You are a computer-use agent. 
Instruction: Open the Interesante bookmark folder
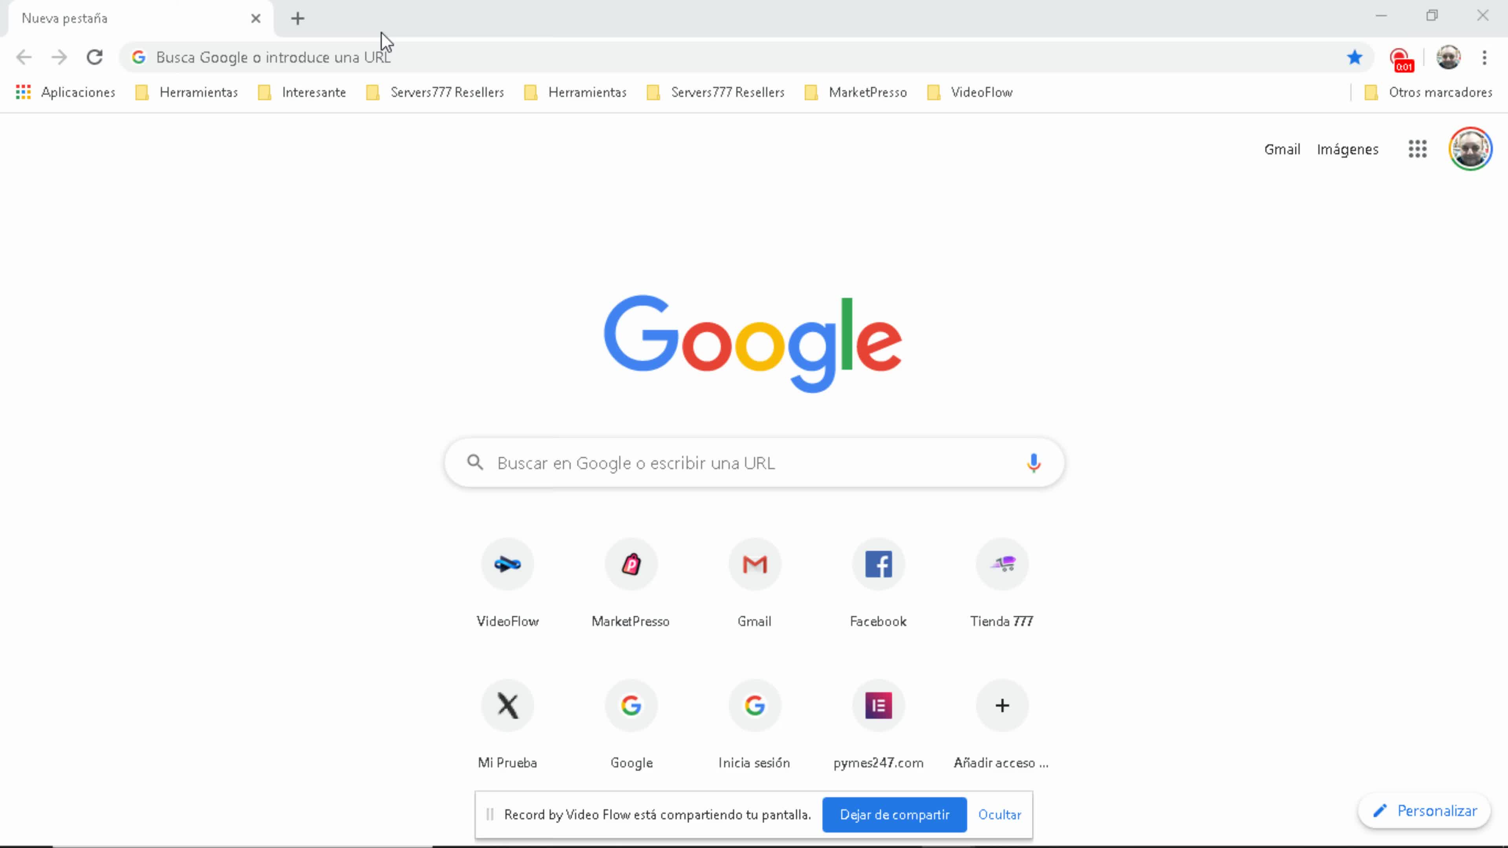click(x=303, y=93)
